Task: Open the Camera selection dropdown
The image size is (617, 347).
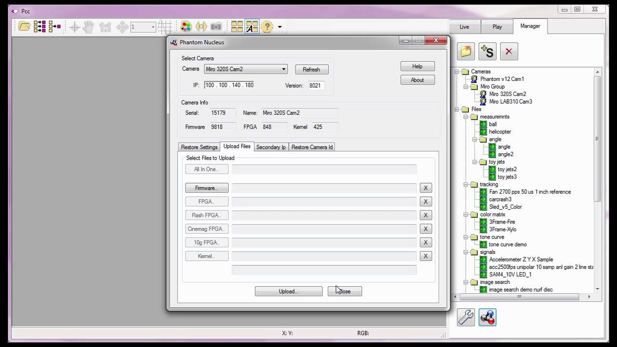Action: [246, 69]
